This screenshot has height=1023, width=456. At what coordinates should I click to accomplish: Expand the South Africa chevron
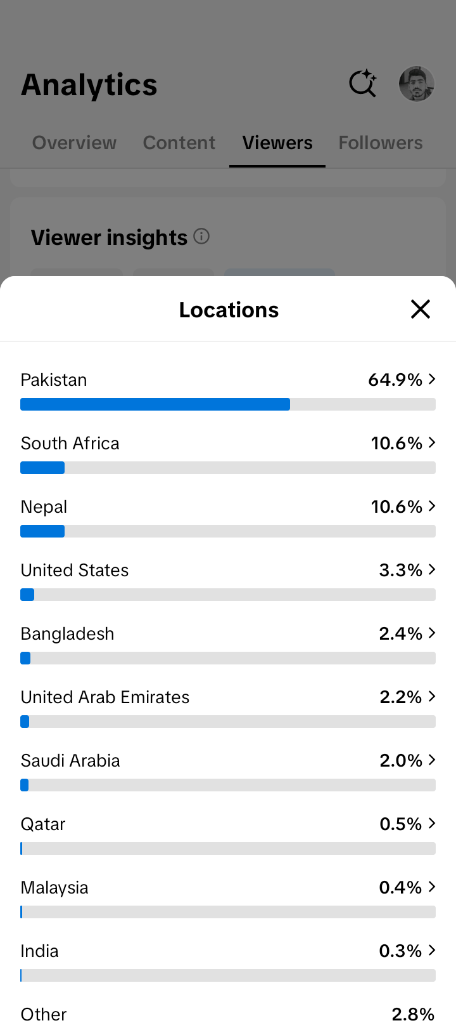[x=432, y=442]
